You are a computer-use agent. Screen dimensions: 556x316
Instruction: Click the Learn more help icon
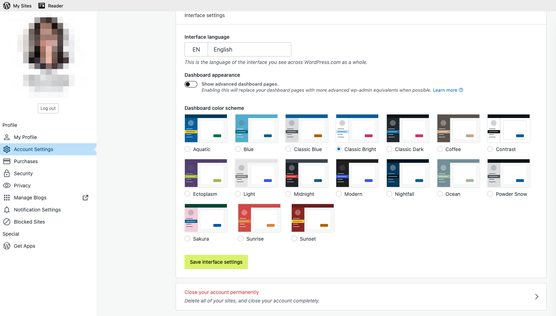(461, 90)
